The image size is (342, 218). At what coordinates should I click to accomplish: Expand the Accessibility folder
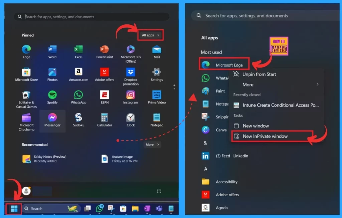(220, 182)
